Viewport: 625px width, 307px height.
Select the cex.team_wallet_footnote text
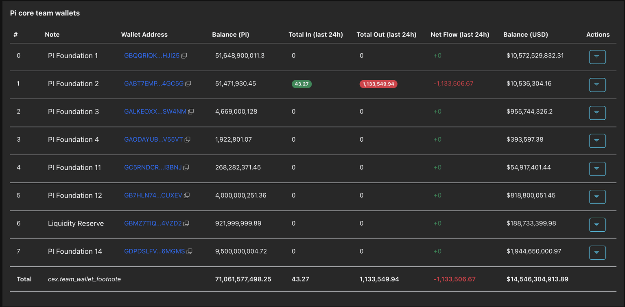[84, 279]
